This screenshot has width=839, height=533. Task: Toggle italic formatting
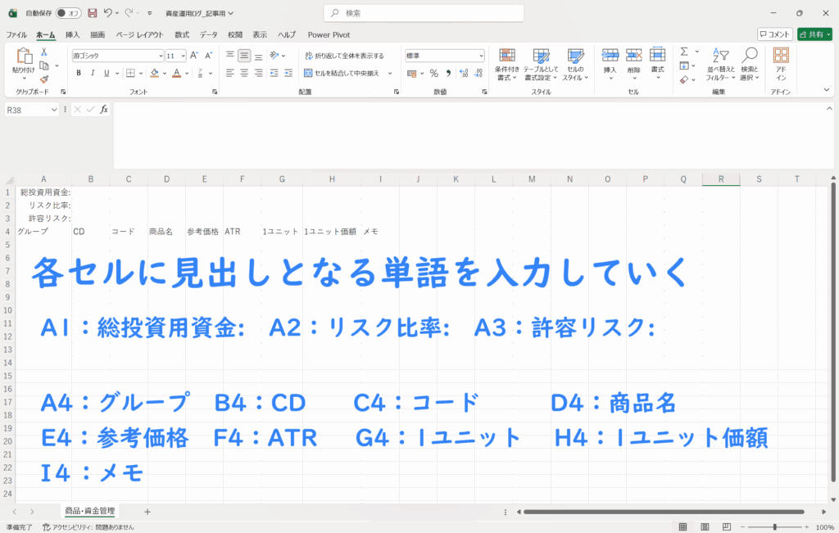93,73
